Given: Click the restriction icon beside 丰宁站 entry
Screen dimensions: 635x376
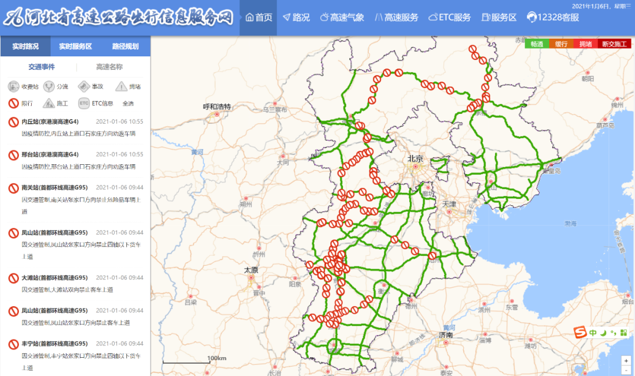Looking at the screenshot, I should (x=14, y=344).
